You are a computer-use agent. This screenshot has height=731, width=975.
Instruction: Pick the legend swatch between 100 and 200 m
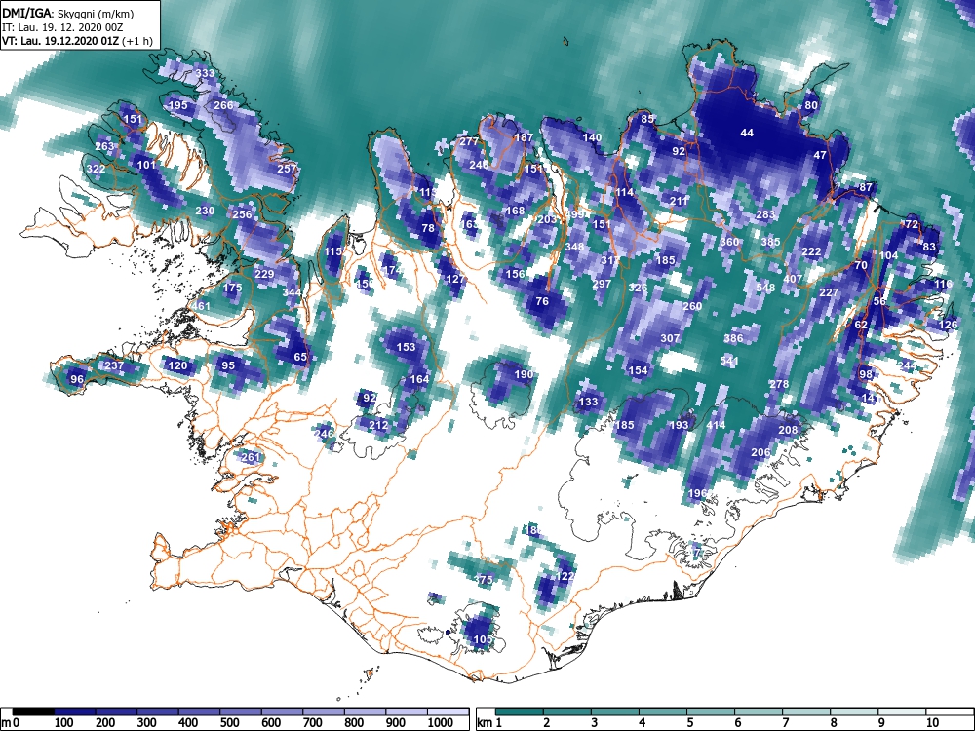pyautogui.click(x=75, y=712)
